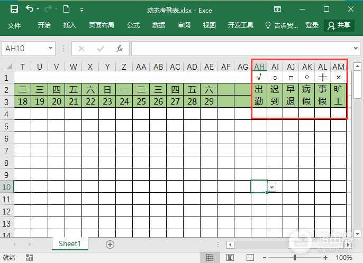Open the Undo history dropdown arrow

[38, 9]
